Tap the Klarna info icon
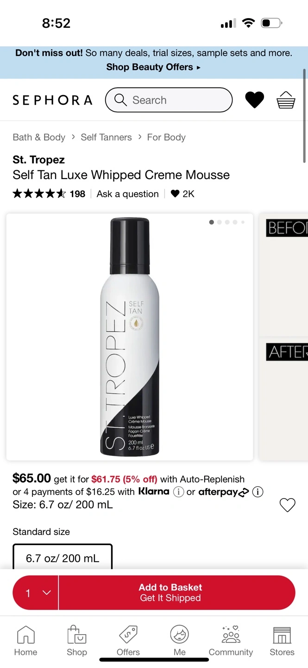 pos(178,492)
